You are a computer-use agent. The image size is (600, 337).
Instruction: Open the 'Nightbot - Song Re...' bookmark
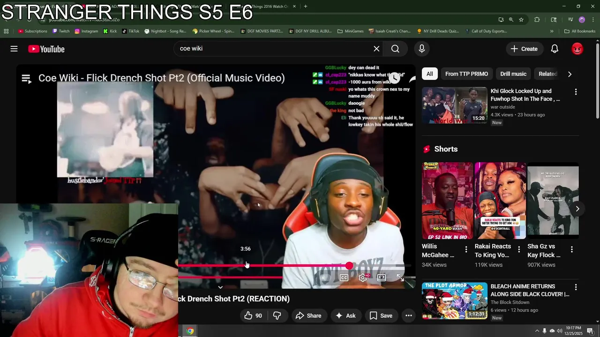click(x=165, y=31)
